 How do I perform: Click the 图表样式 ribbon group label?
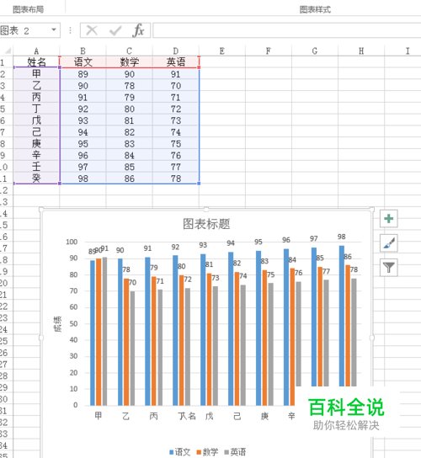[315, 9]
